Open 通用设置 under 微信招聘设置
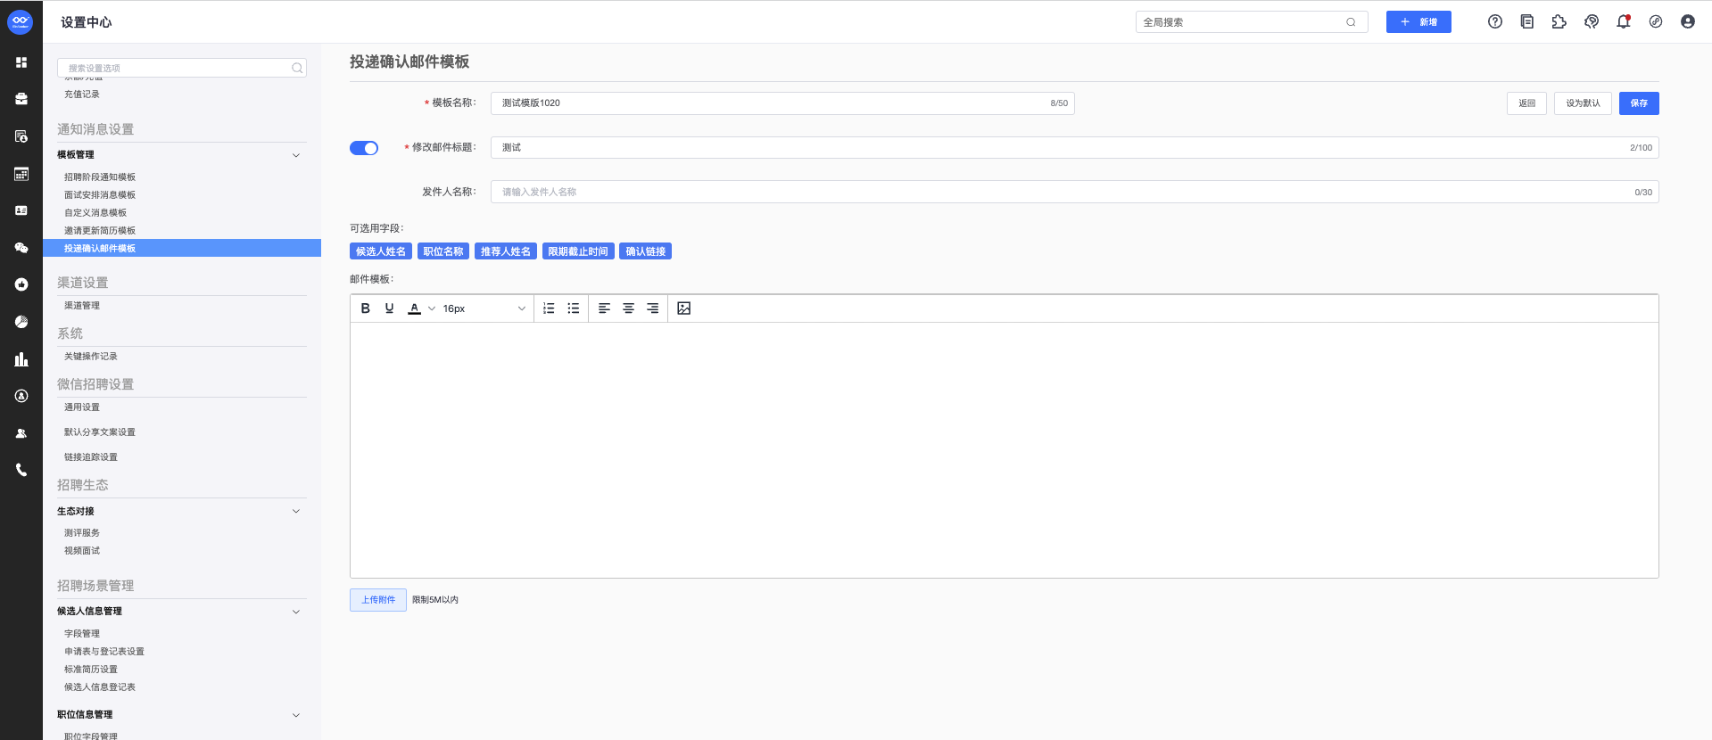The height and width of the screenshot is (740, 1712). click(82, 407)
